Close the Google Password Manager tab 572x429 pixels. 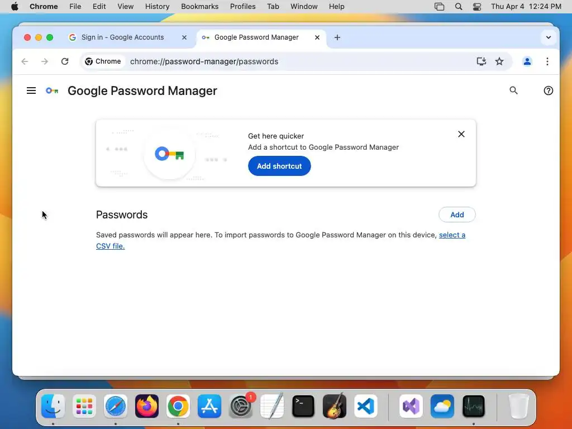click(x=317, y=37)
